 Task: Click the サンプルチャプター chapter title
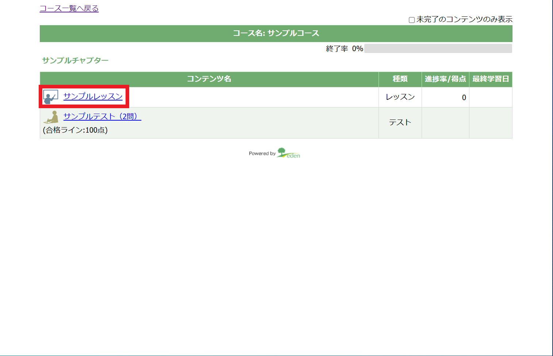[x=75, y=60]
